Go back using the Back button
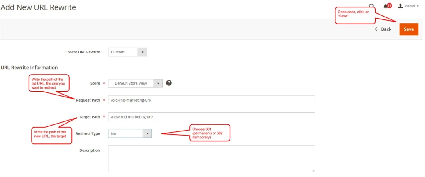Viewport: 425px width, 177px height. [383, 29]
